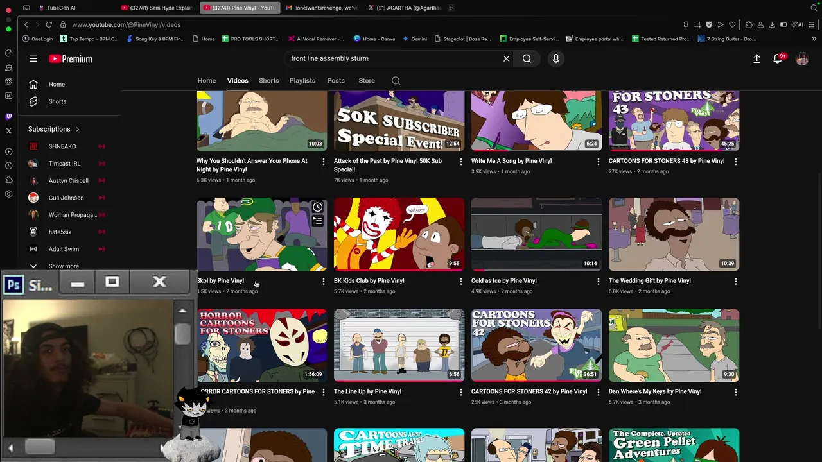Show hidden bookmarks overflow chevron
The height and width of the screenshot is (462, 822).
(x=814, y=38)
